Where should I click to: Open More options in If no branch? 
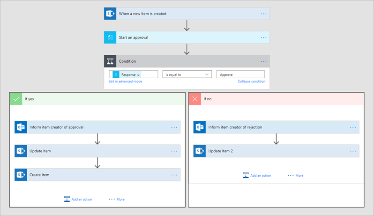[296, 176]
